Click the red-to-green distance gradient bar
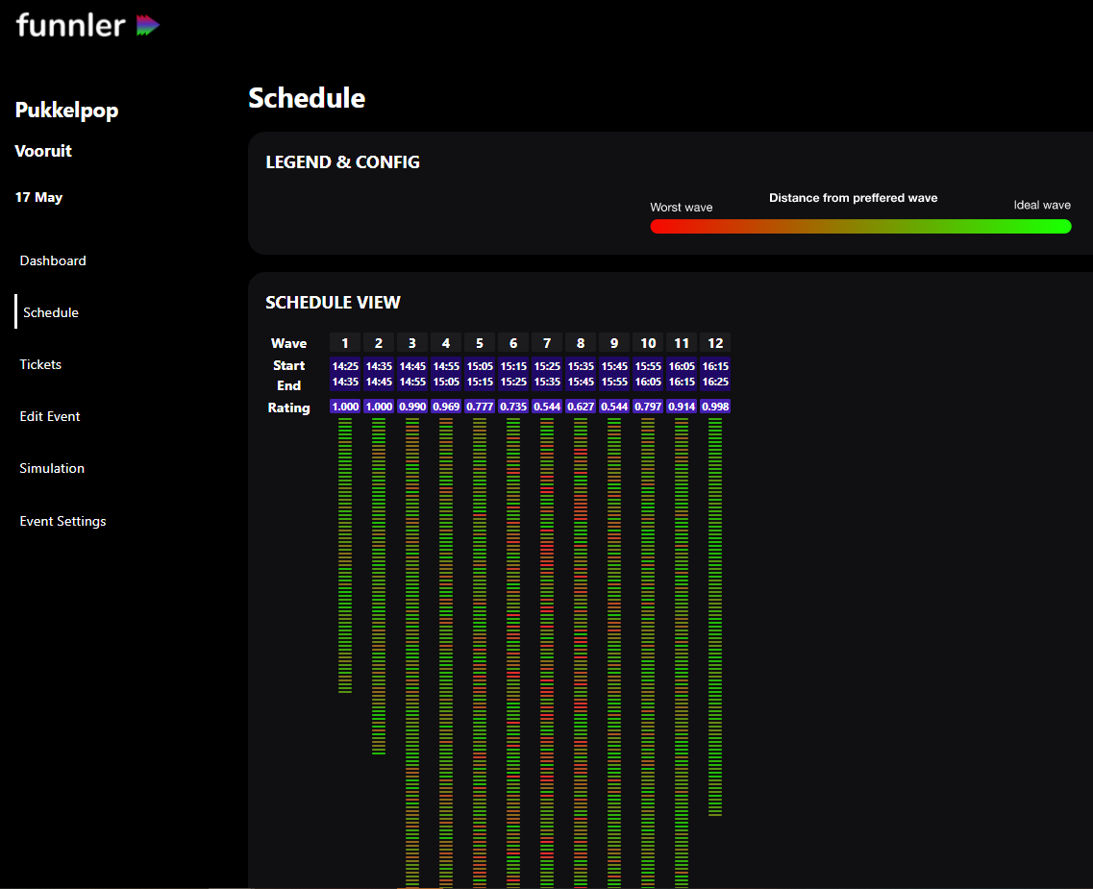Viewport: 1093px width, 889px height. 860,227
